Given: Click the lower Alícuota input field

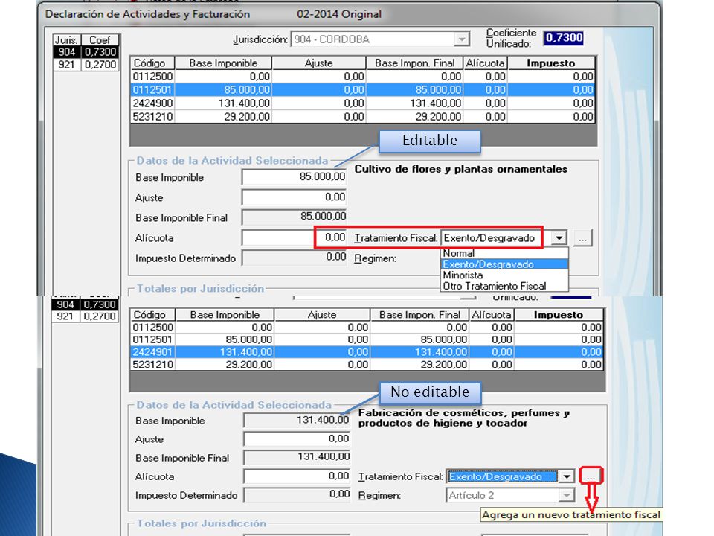Looking at the screenshot, I should point(297,476).
